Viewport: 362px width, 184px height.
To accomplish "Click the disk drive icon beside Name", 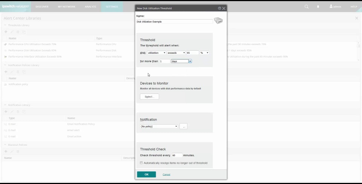I will (x=218, y=21).
